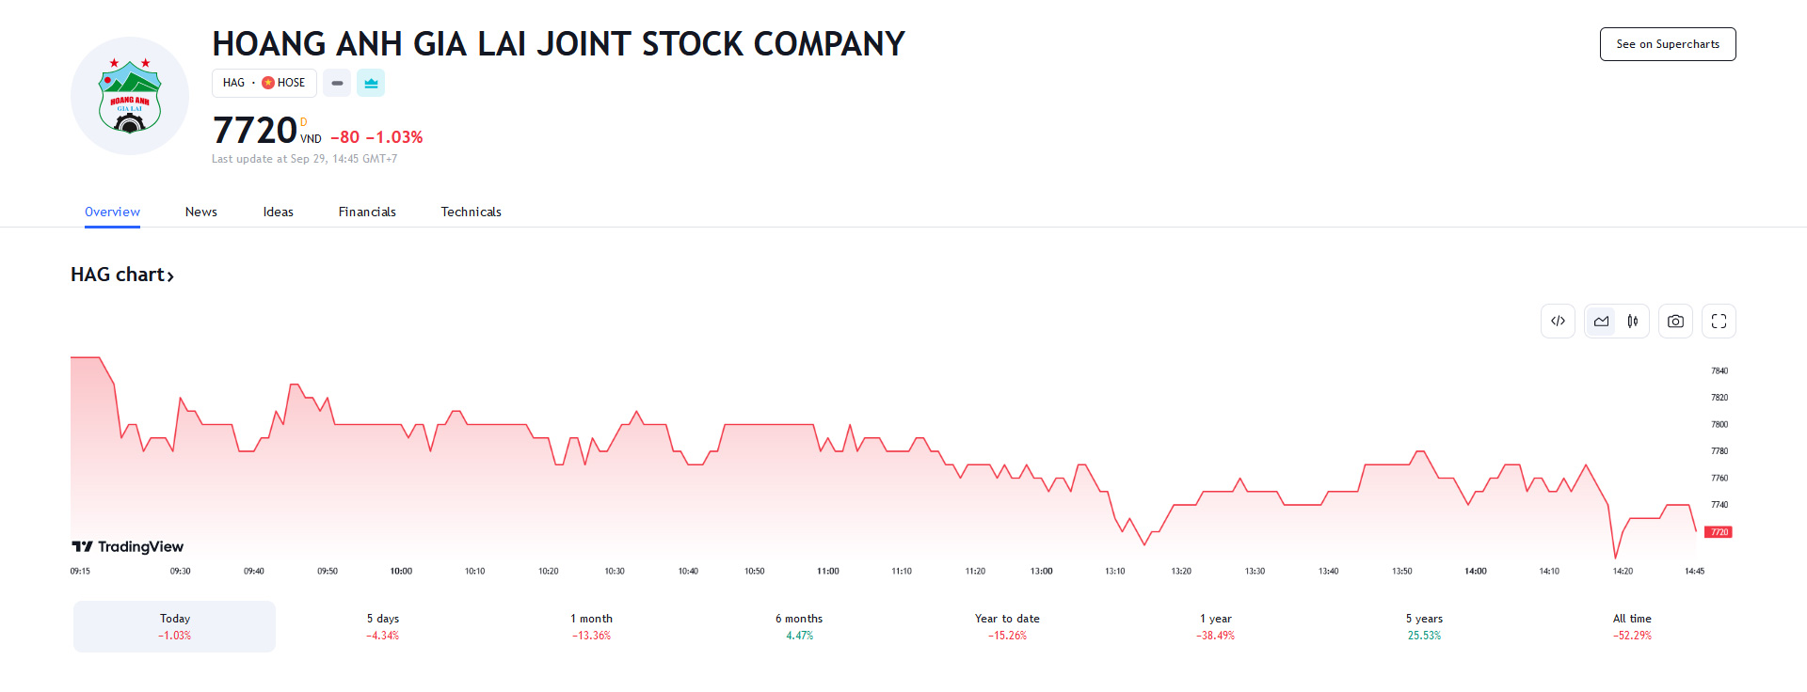1807x692 pixels.
Task: Click the embed code icon above chart
Action: 1558,322
